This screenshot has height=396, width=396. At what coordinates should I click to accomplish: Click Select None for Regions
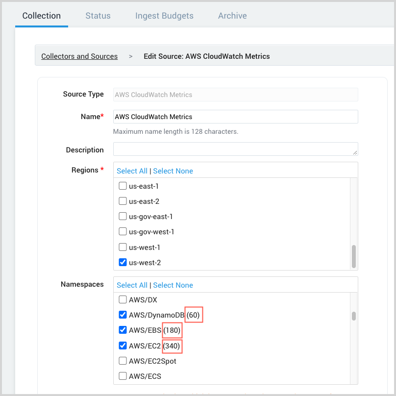click(173, 171)
